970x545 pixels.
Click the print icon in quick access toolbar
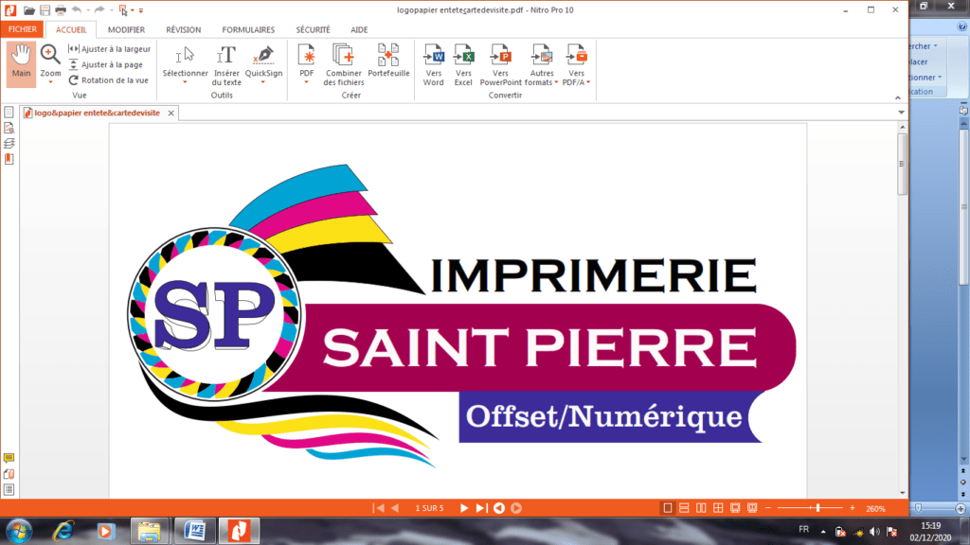pos(61,10)
